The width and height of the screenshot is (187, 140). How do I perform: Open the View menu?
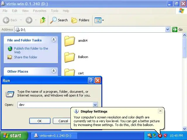pyautogui.click(x=25, y=11)
